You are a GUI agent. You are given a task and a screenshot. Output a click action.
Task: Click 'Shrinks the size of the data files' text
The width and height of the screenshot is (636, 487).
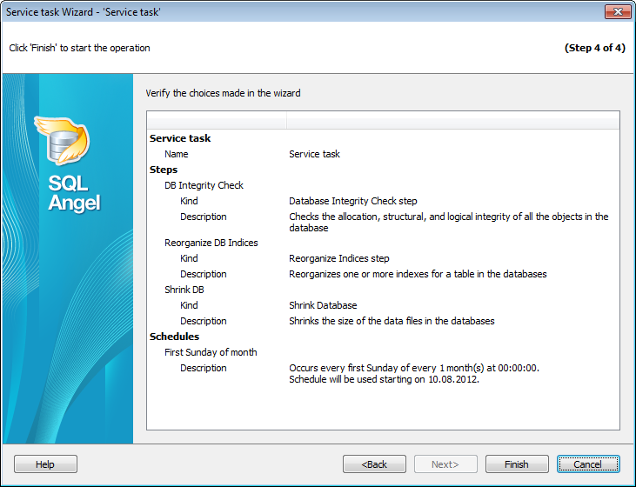coord(392,321)
